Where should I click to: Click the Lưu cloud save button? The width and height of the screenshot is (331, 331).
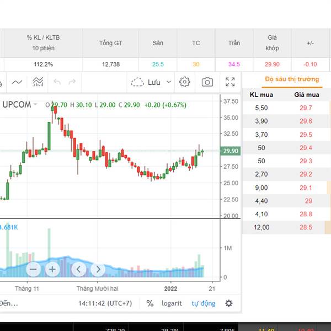tap(146, 82)
